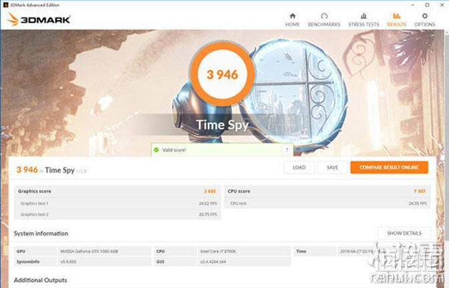Click the 20.75 FPS value
The image size is (449, 288).
(208, 214)
